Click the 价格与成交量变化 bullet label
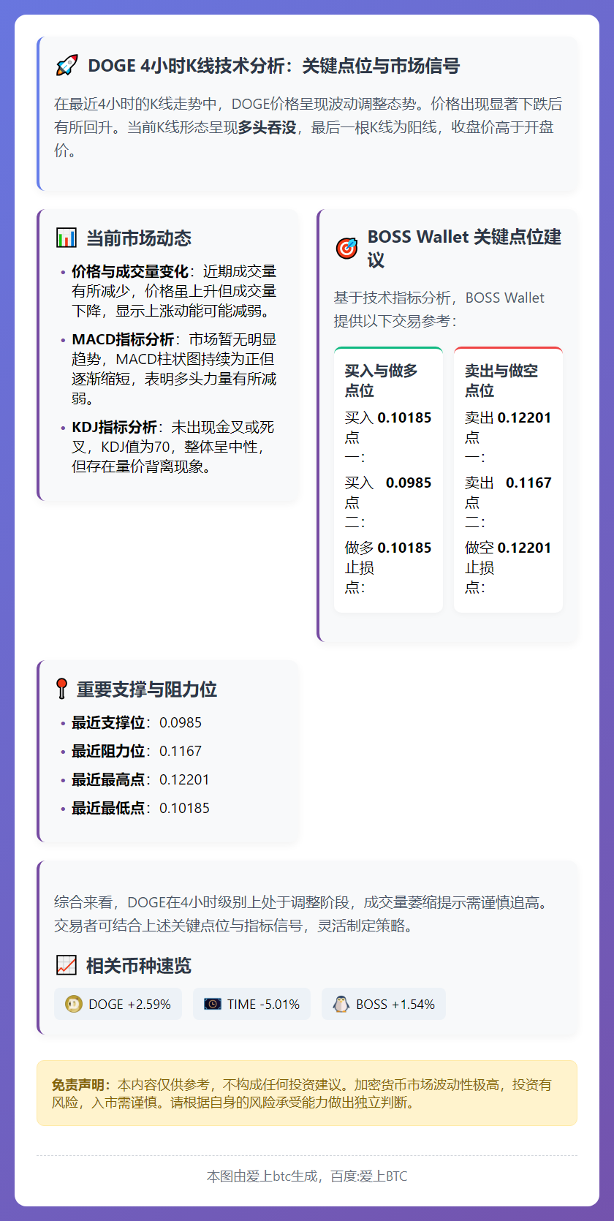Viewport: 614px width, 1221px height. click(130, 271)
